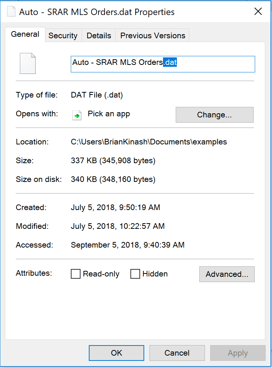Click the Location path text
Screen dimensions: 272x368
coord(149,142)
